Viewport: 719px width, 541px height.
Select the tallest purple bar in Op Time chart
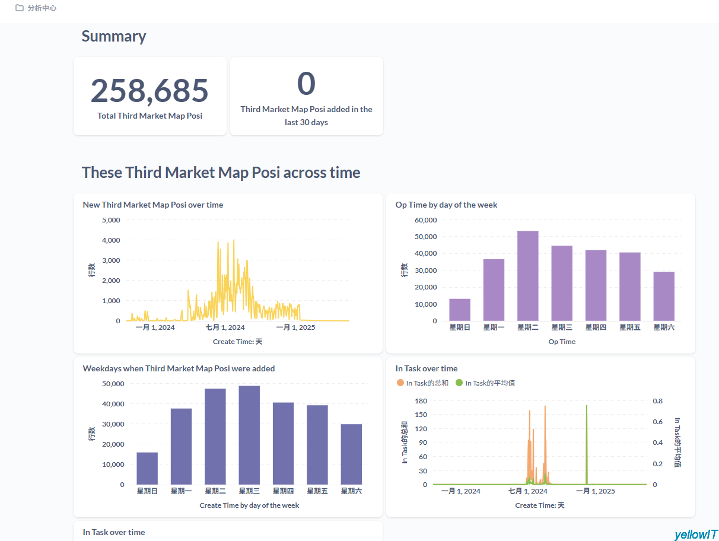tap(527, 276)
